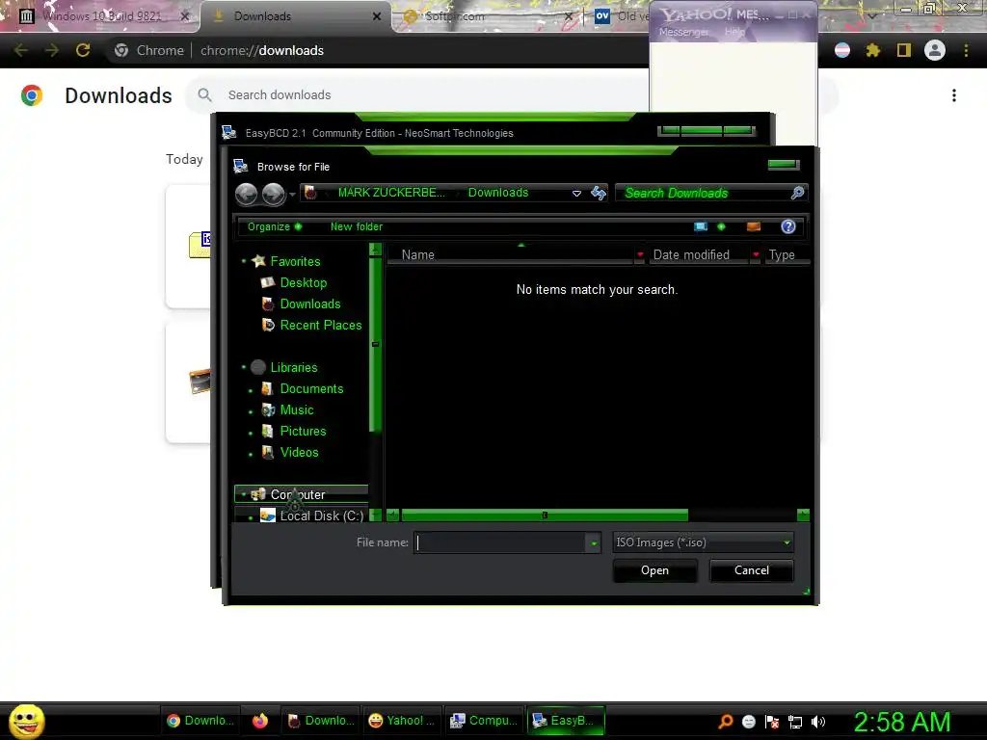
Task: Switch to Firefox in taskbar
Action: [x=260, y=721]
